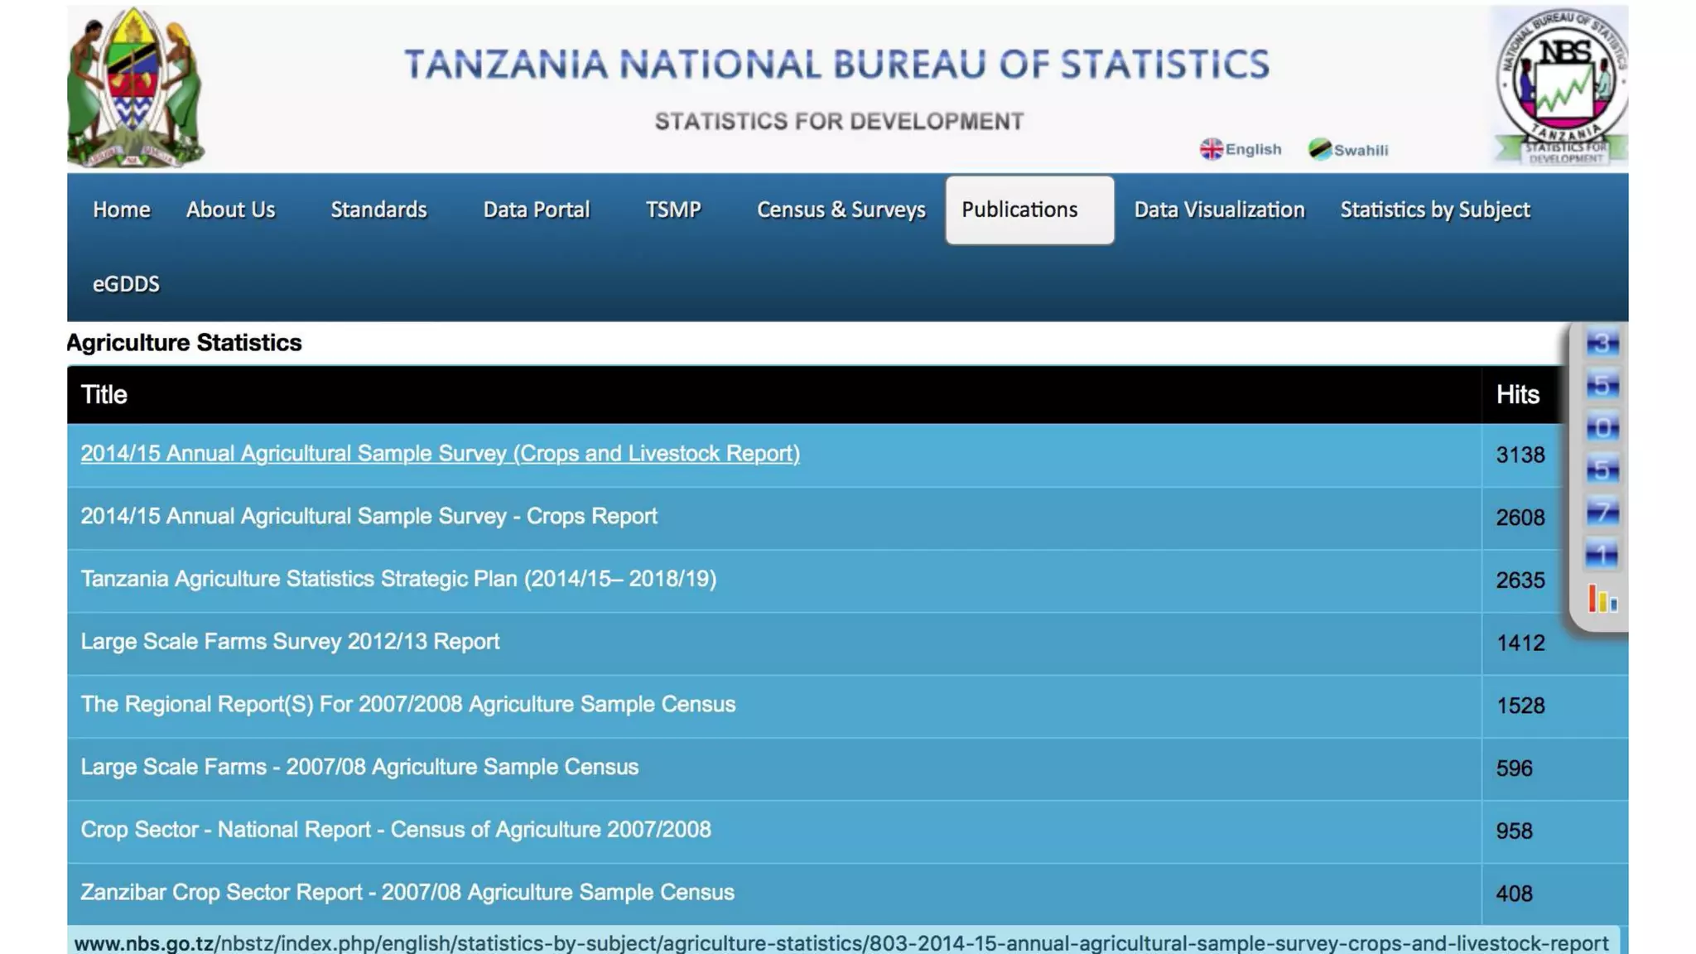Open the Data Visualization menu

1218,210
